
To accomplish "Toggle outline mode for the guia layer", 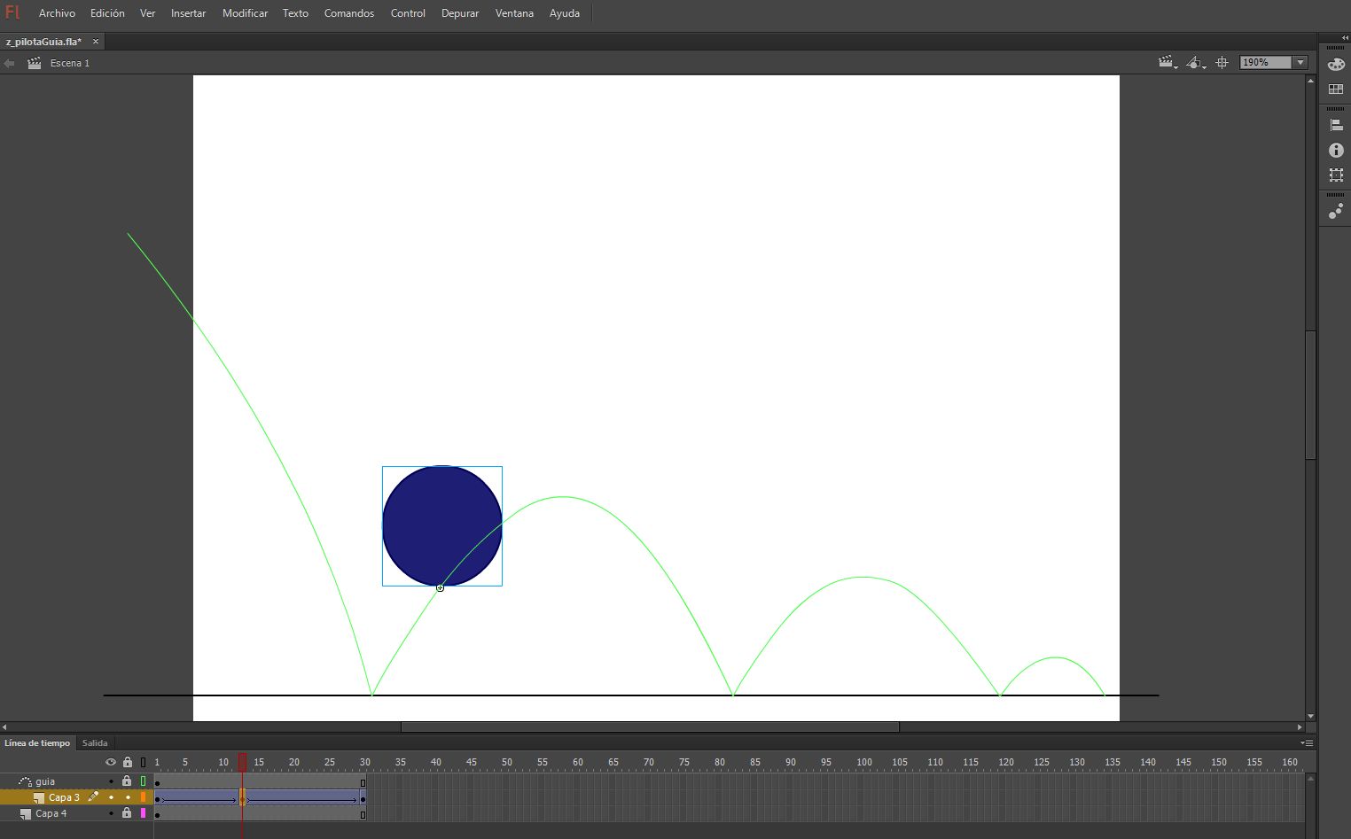I will click(x=143, y=781).
